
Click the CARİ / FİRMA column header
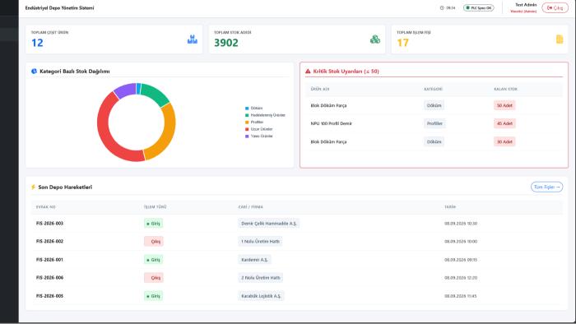click(x=250, y=207)
